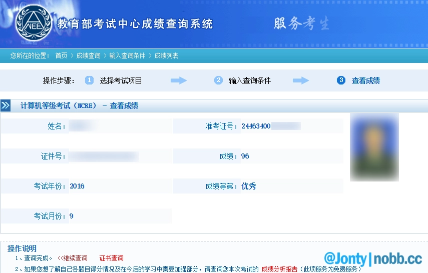
Task: Click the step 1 number circle
Action: click(89, 80)
